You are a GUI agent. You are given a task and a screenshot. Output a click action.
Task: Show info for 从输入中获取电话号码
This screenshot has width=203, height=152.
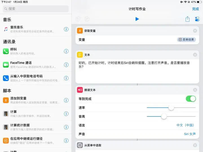point(66,78)
